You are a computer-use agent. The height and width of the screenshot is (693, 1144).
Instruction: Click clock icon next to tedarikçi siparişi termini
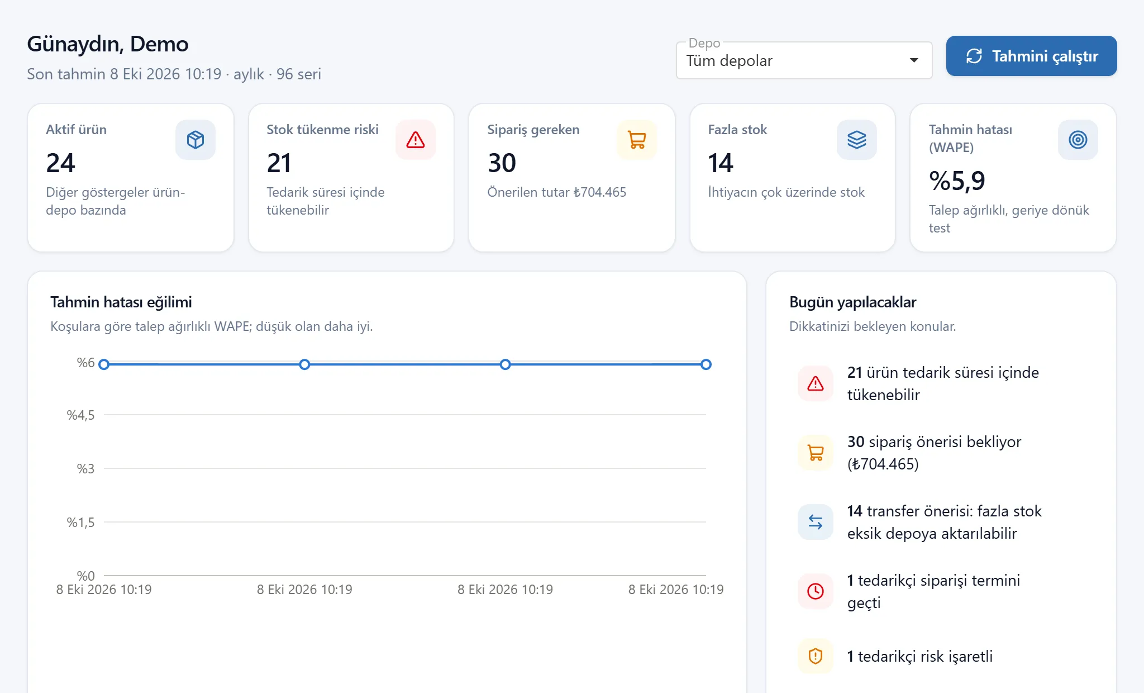[816, 591]
